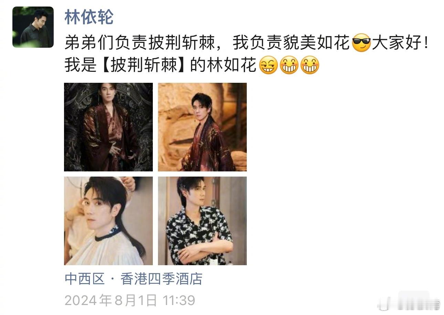
Task: Click the 11:39 post time
Action: tap(179, 301)
